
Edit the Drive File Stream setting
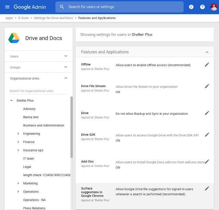click(x=207, y=86)
